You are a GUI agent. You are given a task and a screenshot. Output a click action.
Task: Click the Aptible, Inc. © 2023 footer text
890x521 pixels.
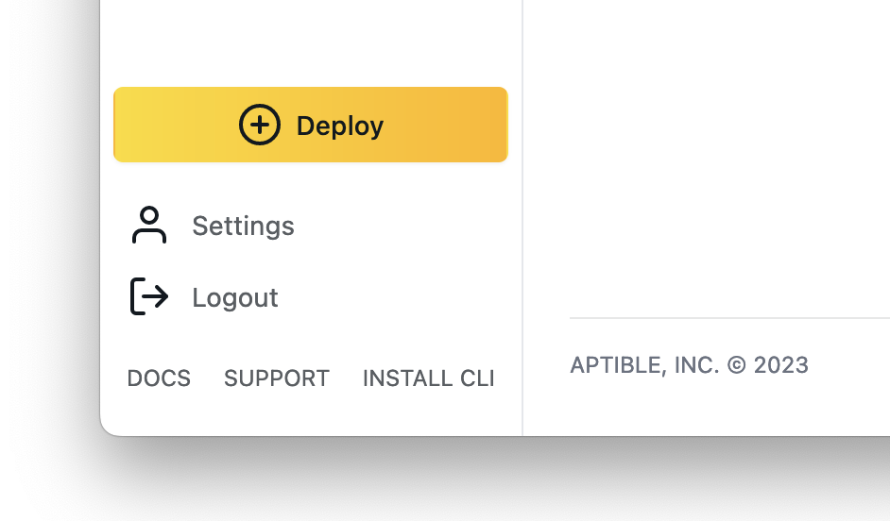(689, 365)
